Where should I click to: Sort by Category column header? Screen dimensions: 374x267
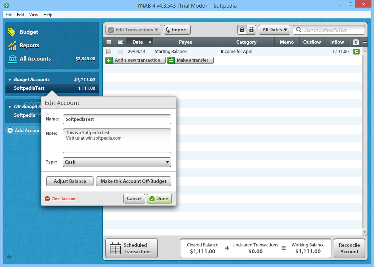[246, 42]
